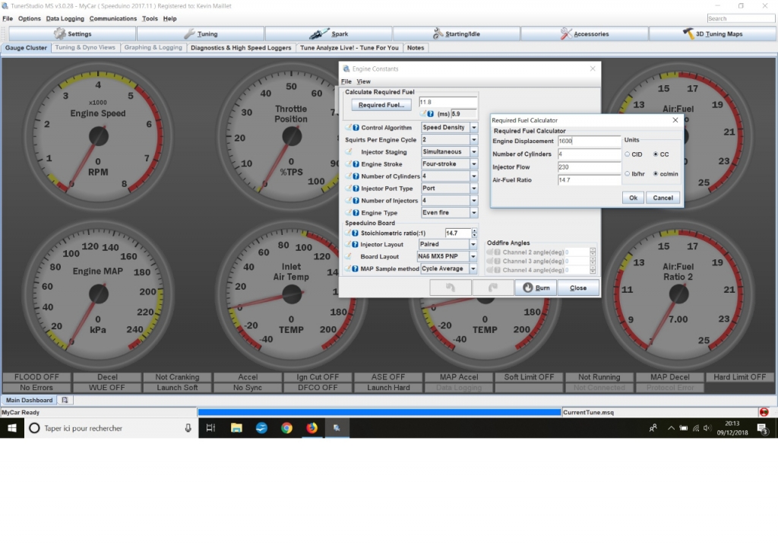Open the Starting/Idle toolbar menu
This screenshot has height=546, width=778.
tap(457, 33)
